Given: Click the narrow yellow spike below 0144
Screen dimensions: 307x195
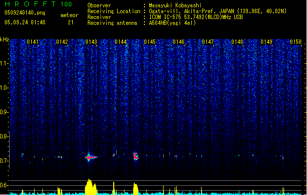Looking at the screenshot, I should point(114,188).
